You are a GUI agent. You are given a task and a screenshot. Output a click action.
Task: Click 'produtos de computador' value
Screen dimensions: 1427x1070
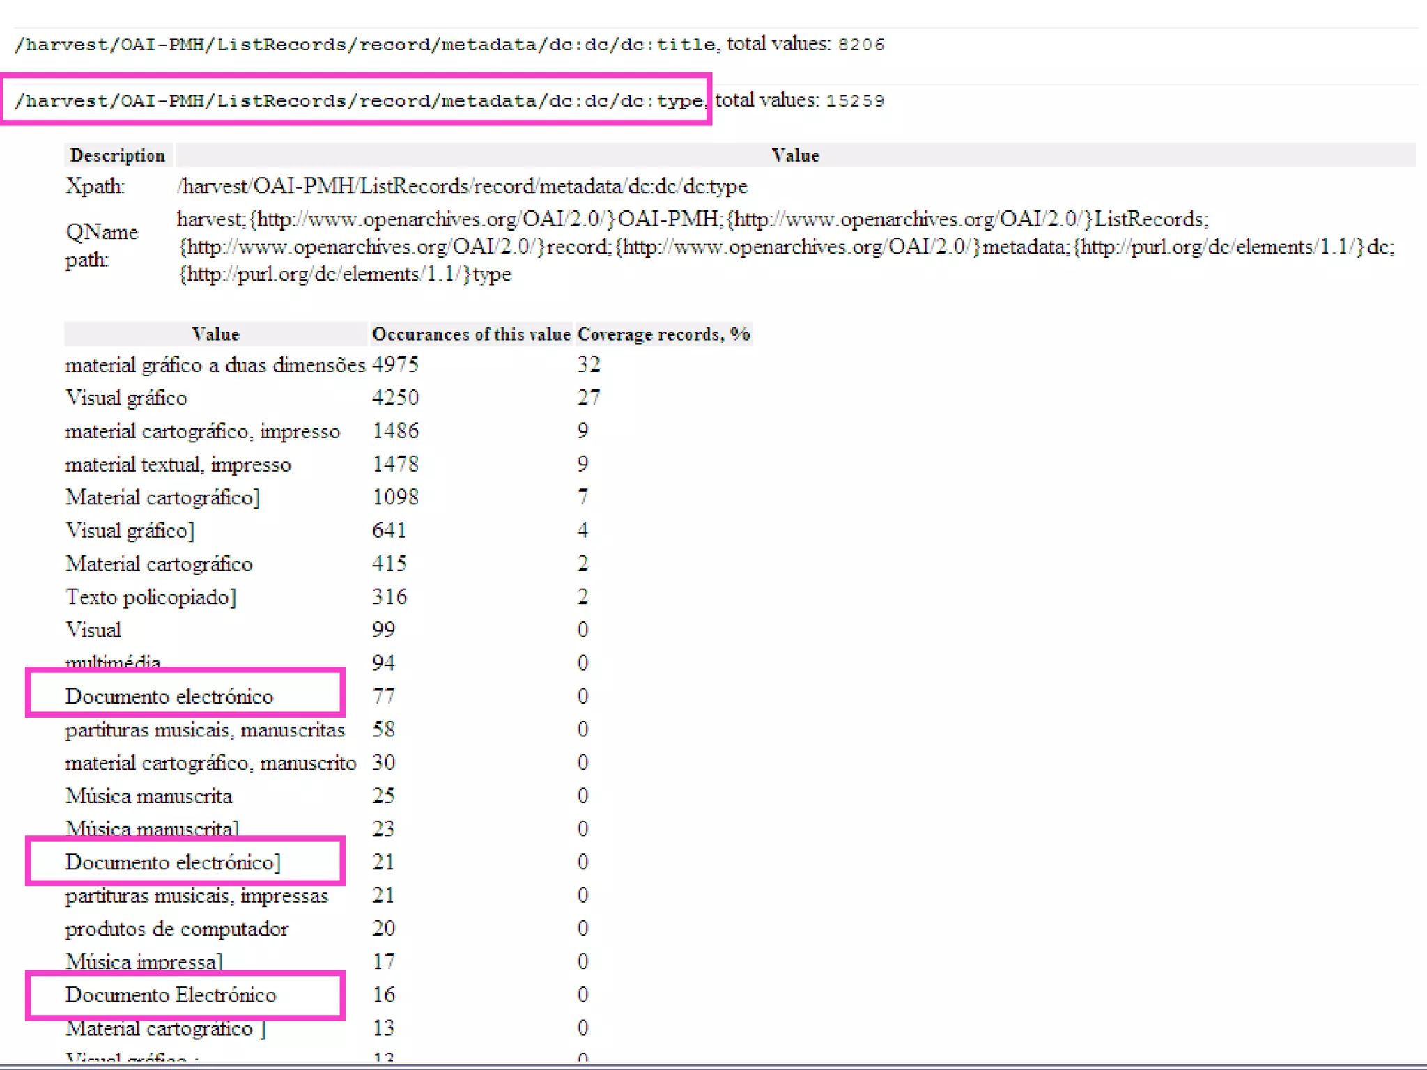pos(176,929)
